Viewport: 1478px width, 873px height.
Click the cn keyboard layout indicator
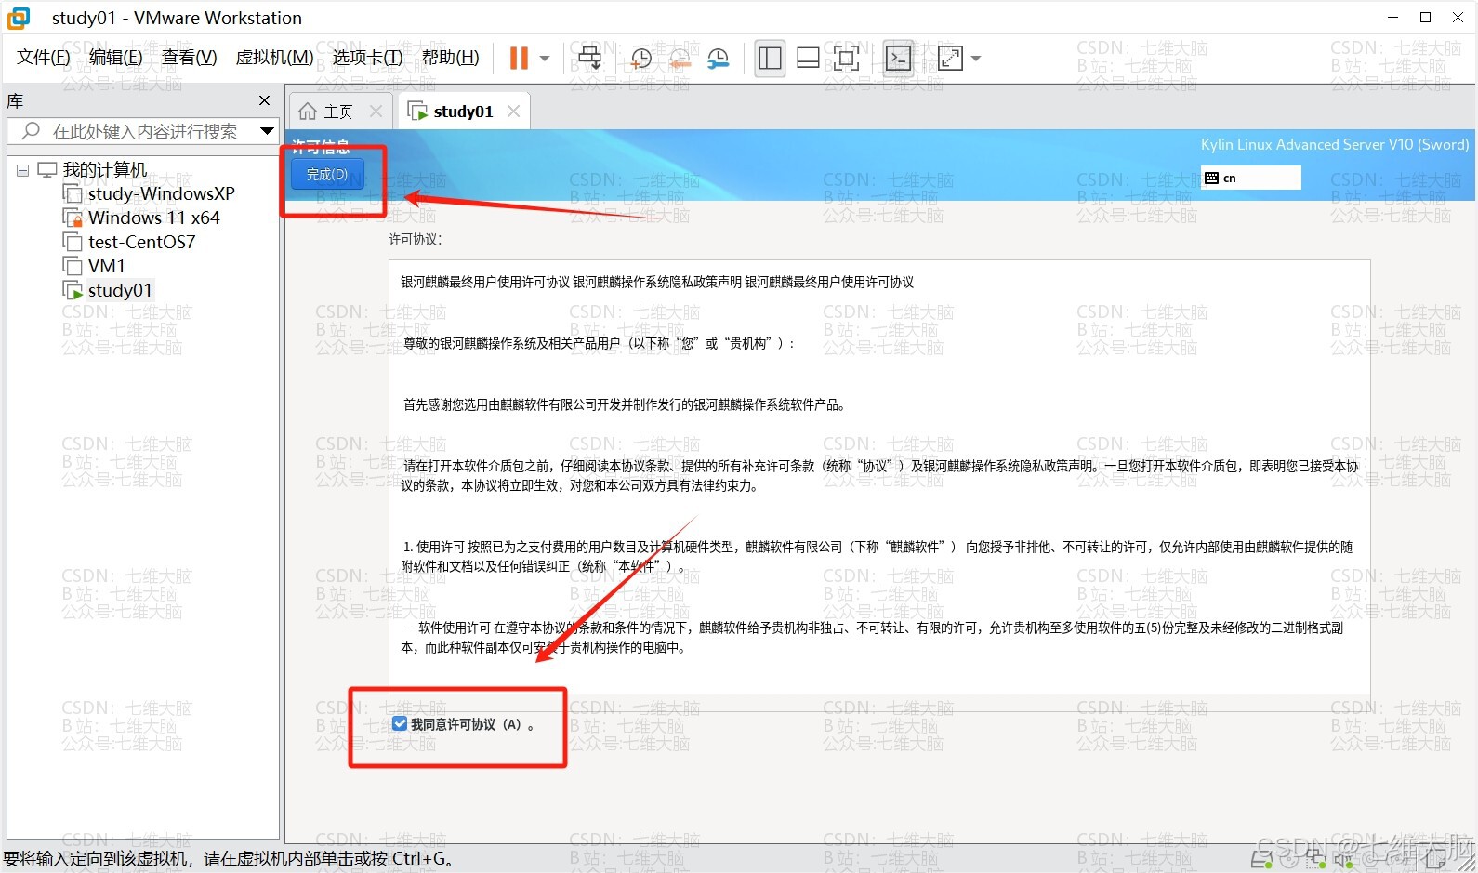(1251, 178)
